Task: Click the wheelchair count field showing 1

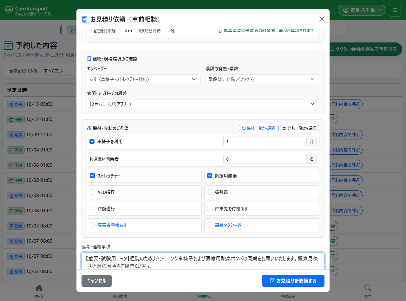Action: 265,142
